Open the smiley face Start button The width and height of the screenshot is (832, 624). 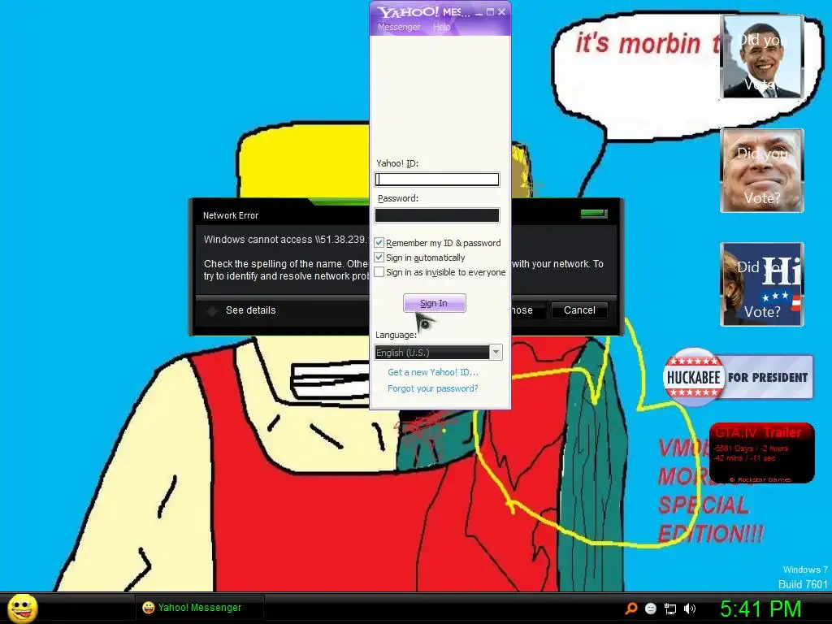pos(22,608)
